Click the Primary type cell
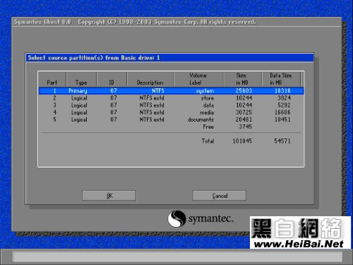This screenshot has width=353, height=265. (78, 91)
